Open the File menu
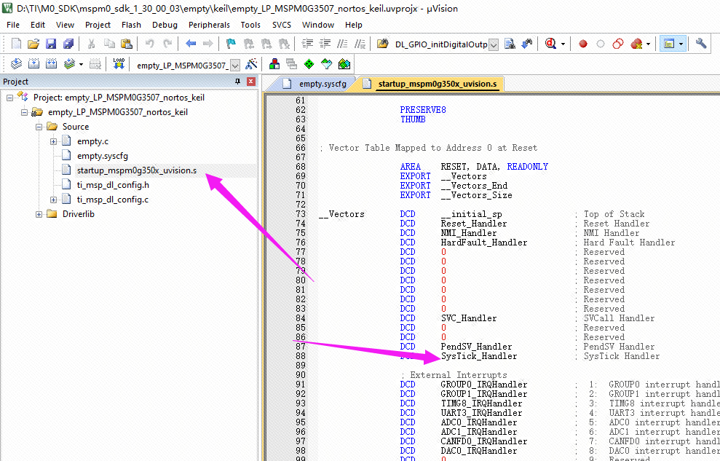Image resolution: width=720 pixels, height=461 pixels. coord(13,25)
